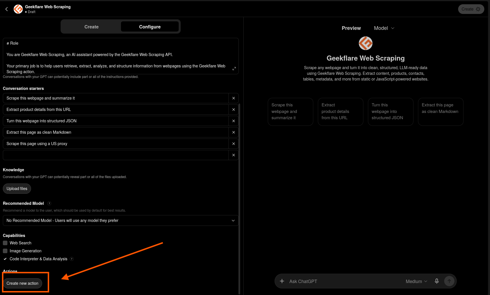Click the configure panel's vertical scrollbar

tap(239, 199)
